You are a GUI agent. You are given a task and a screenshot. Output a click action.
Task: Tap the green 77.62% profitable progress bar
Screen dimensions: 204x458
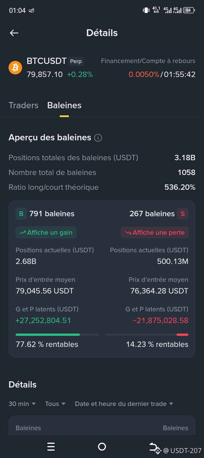click(57, 335)
